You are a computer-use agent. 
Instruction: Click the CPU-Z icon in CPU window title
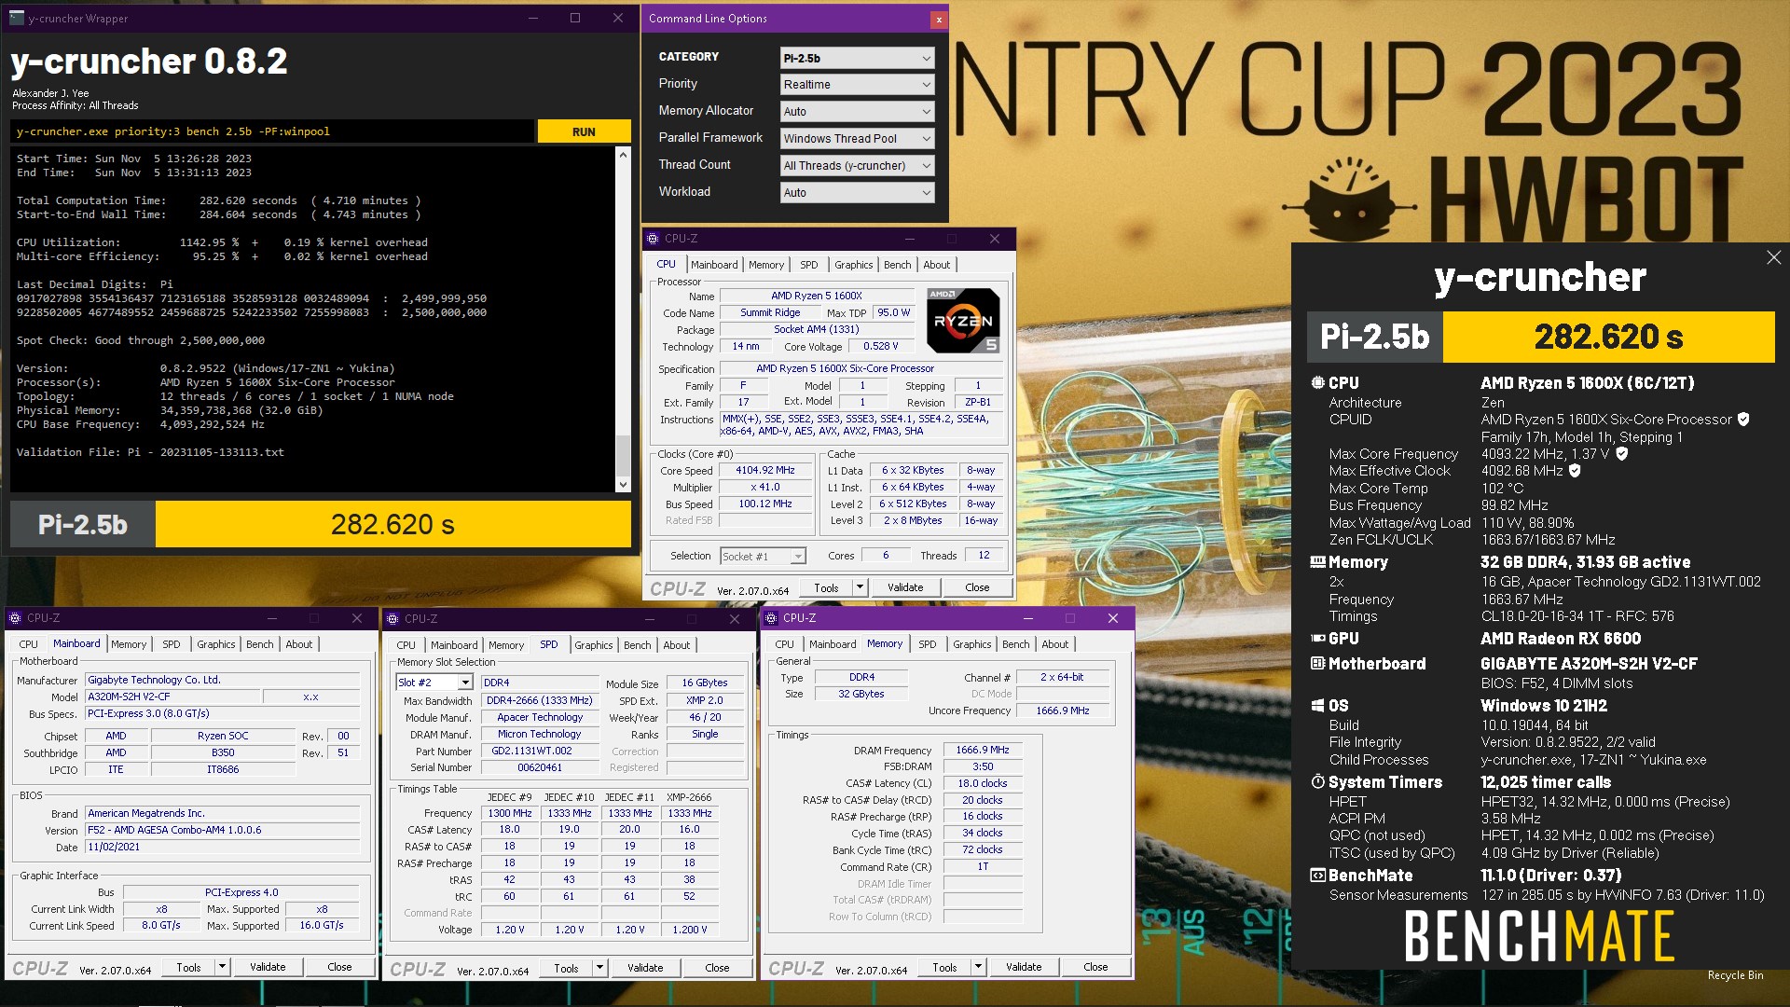[x=653, y=239]
